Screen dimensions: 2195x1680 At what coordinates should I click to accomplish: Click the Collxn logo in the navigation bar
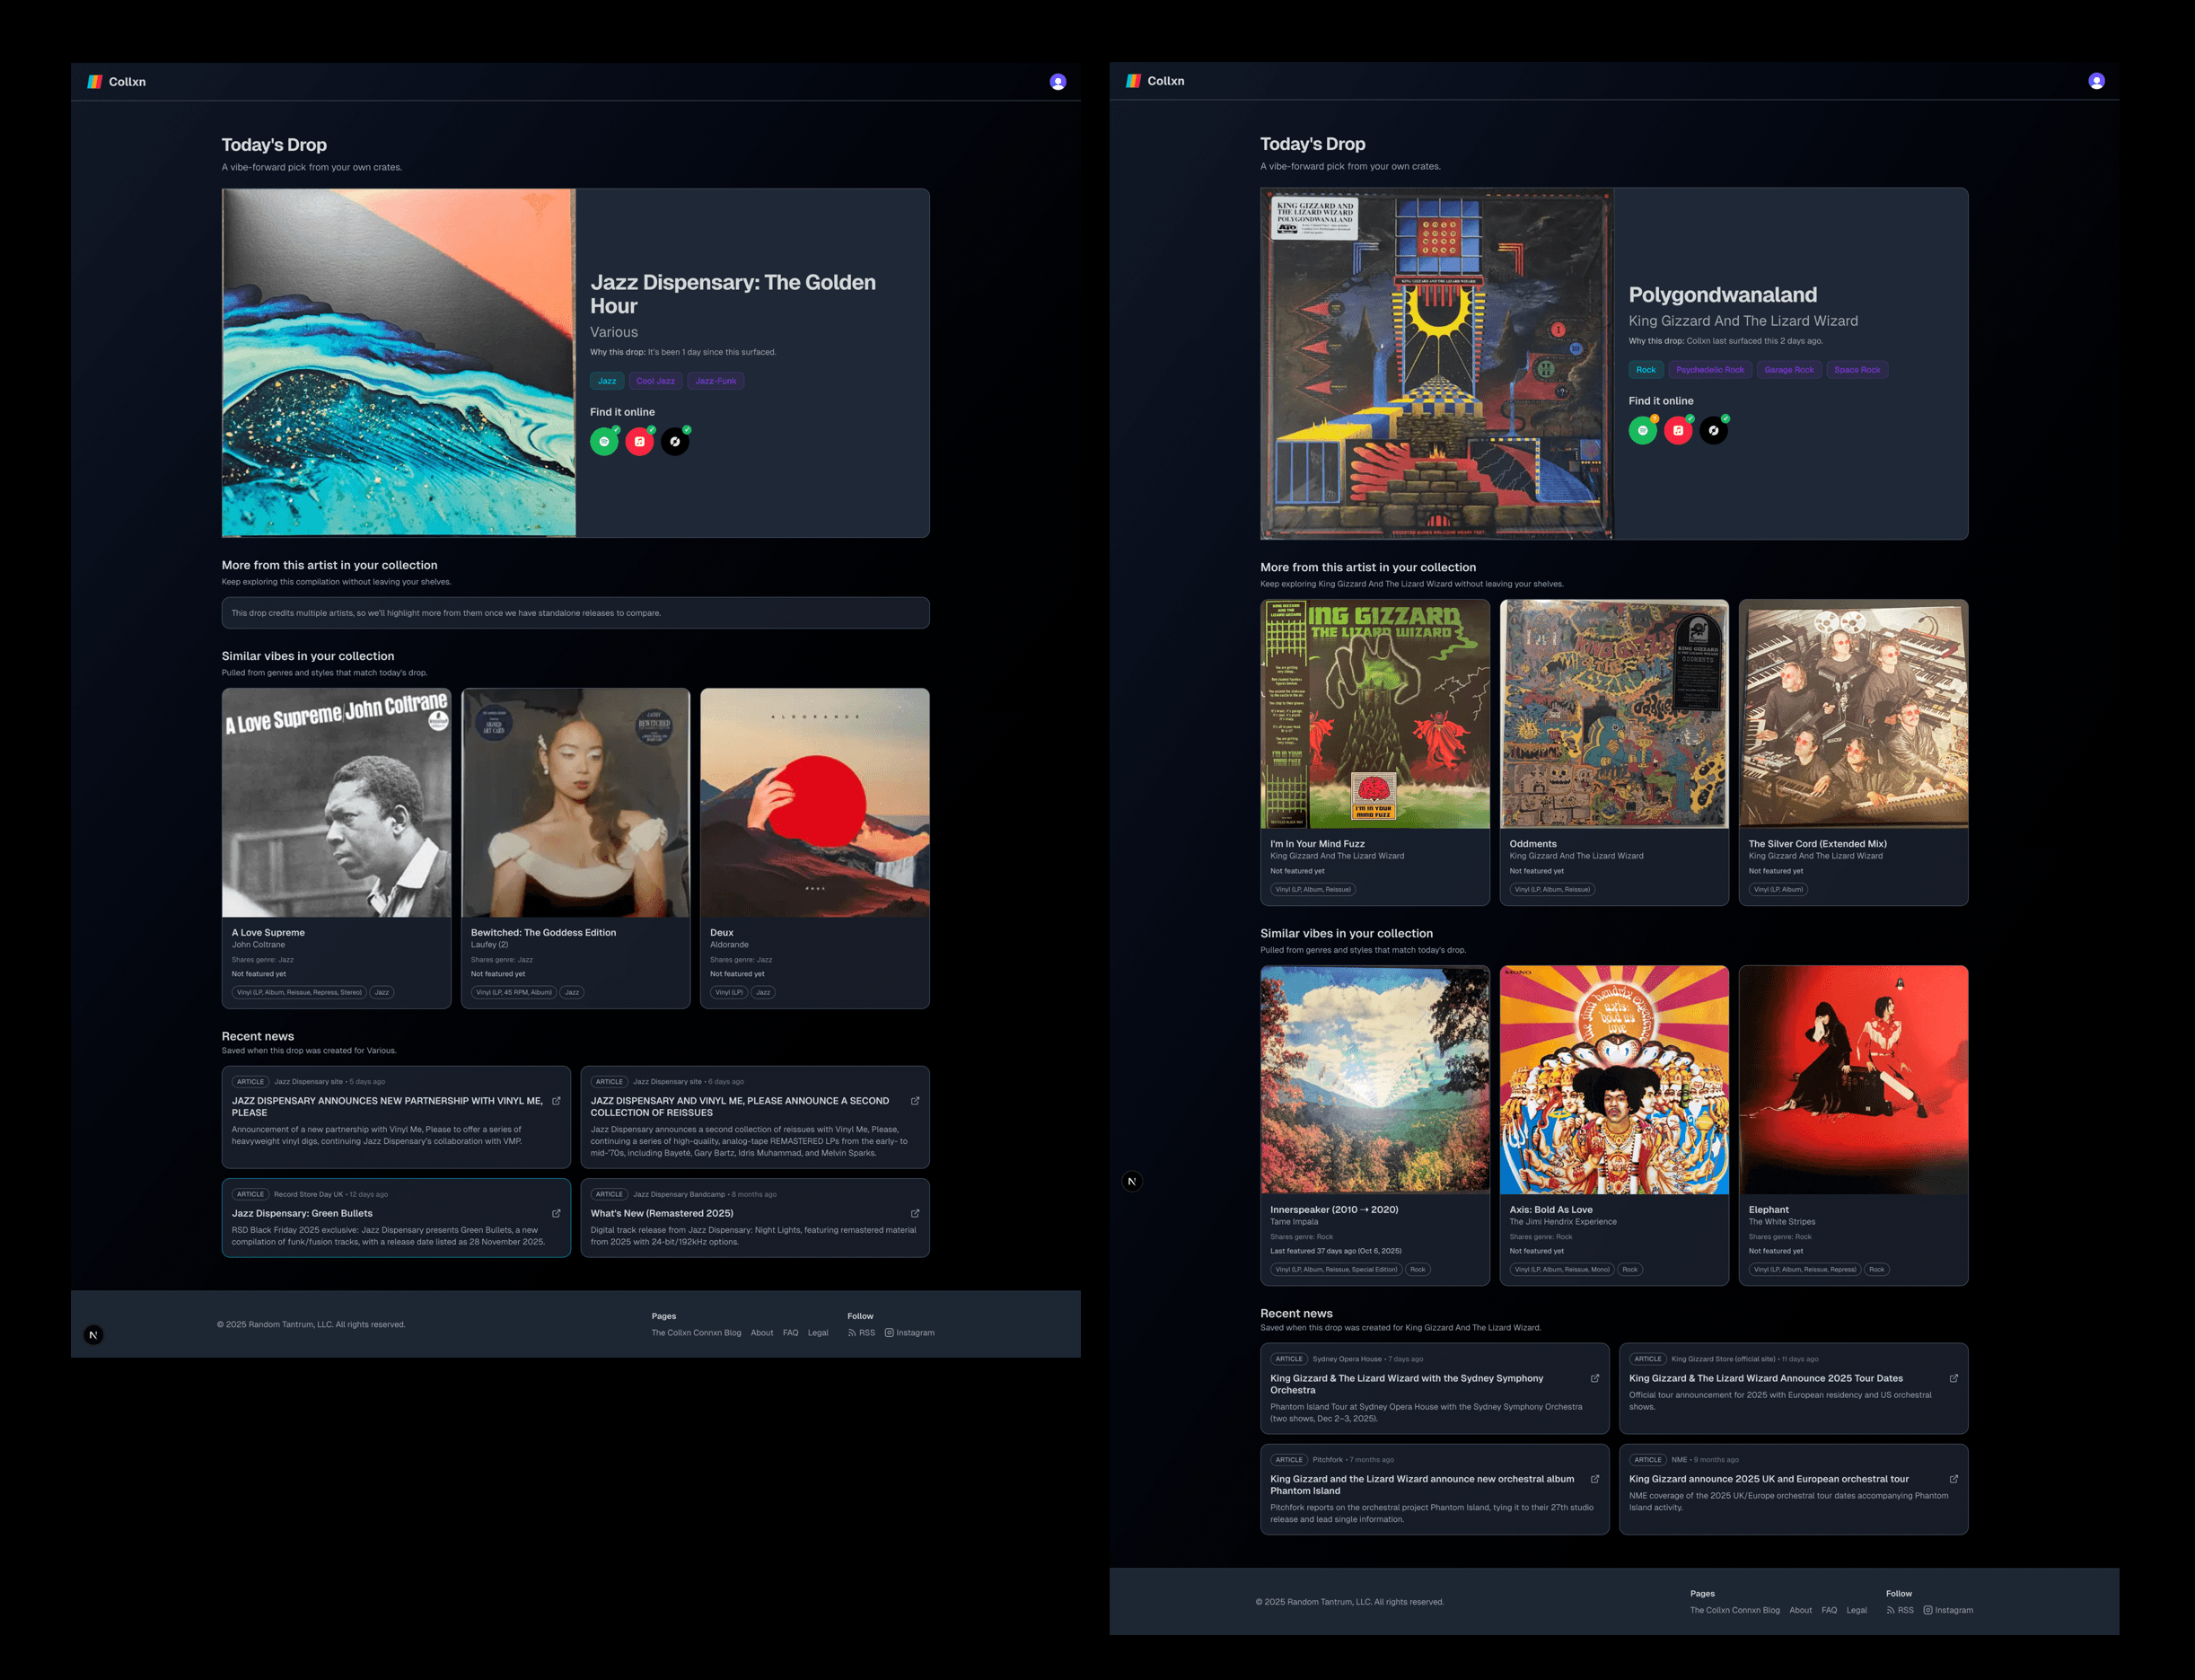(x=117, y=81)
